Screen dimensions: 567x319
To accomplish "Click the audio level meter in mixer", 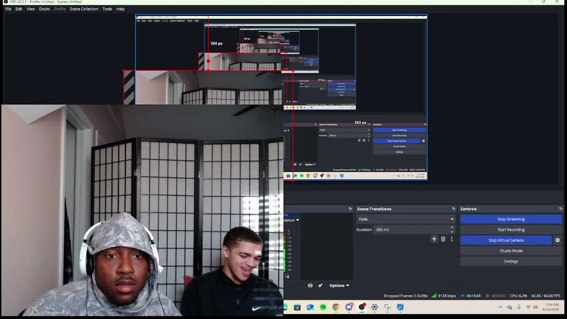I will 285,249.
